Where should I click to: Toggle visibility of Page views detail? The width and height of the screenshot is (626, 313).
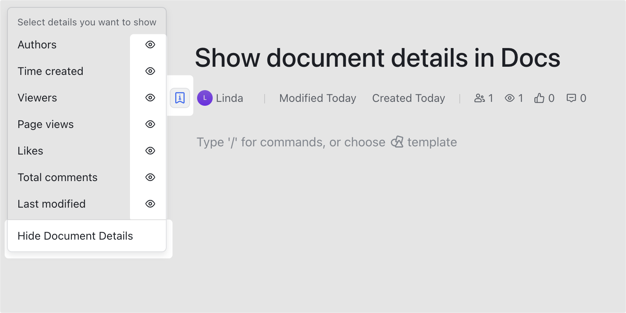point(150,124)
